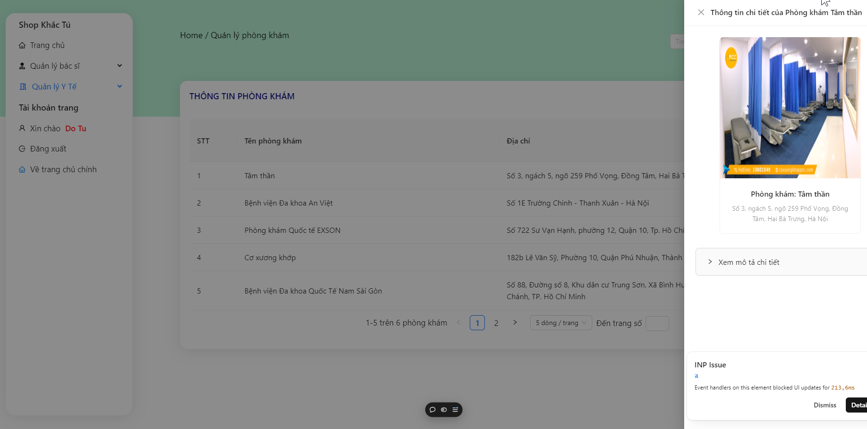Click the building icon beside Quản lý Y Tế
The width and height of the screenshot is (867, 429).
(x=23, y=87)
